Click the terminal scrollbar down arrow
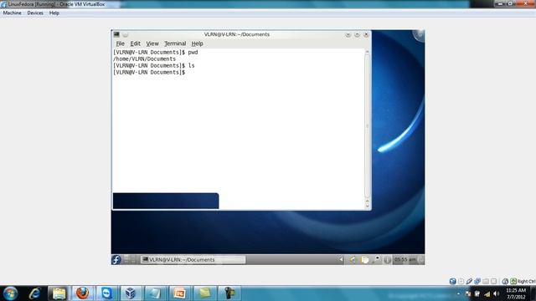The height and width of the screenshot is (301, 536). point(368,205)
